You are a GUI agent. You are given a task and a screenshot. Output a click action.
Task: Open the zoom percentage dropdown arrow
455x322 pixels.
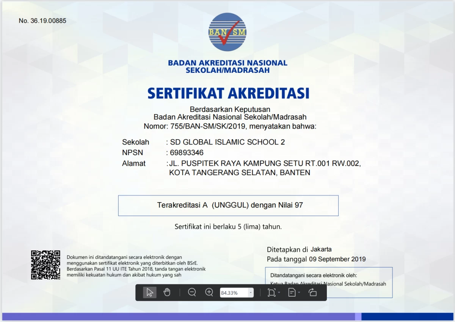(250, 293)
